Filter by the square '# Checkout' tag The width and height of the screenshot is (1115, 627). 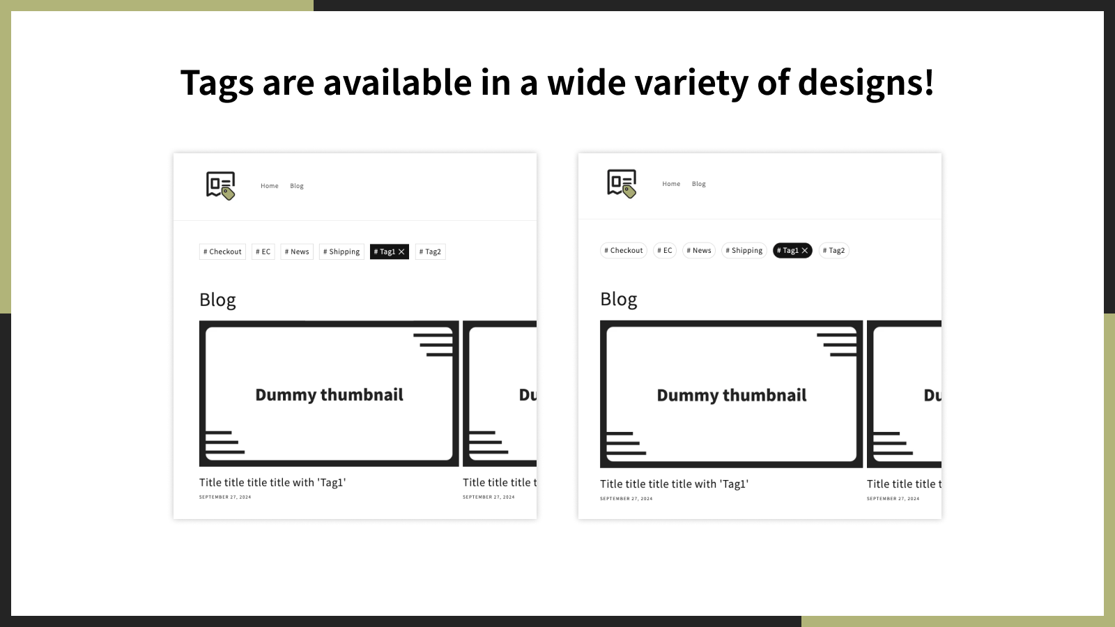coord(222,251)
